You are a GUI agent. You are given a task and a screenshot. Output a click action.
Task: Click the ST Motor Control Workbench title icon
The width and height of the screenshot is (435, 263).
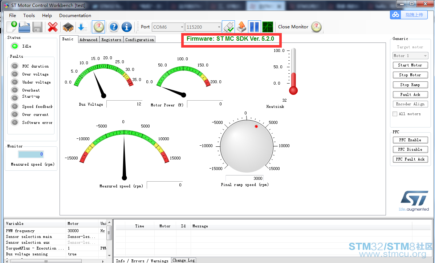pos(7,5)
